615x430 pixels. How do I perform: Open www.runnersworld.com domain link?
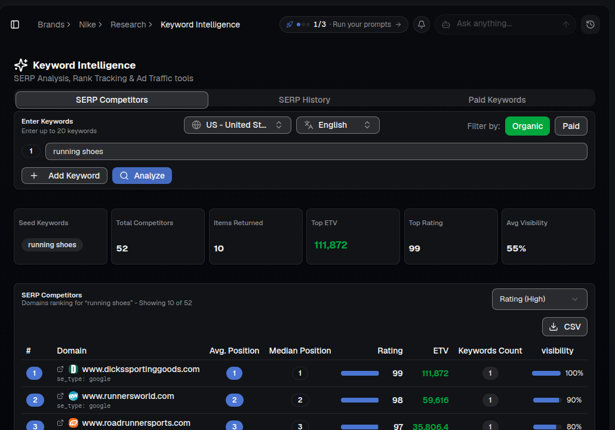tap(128, 396)
